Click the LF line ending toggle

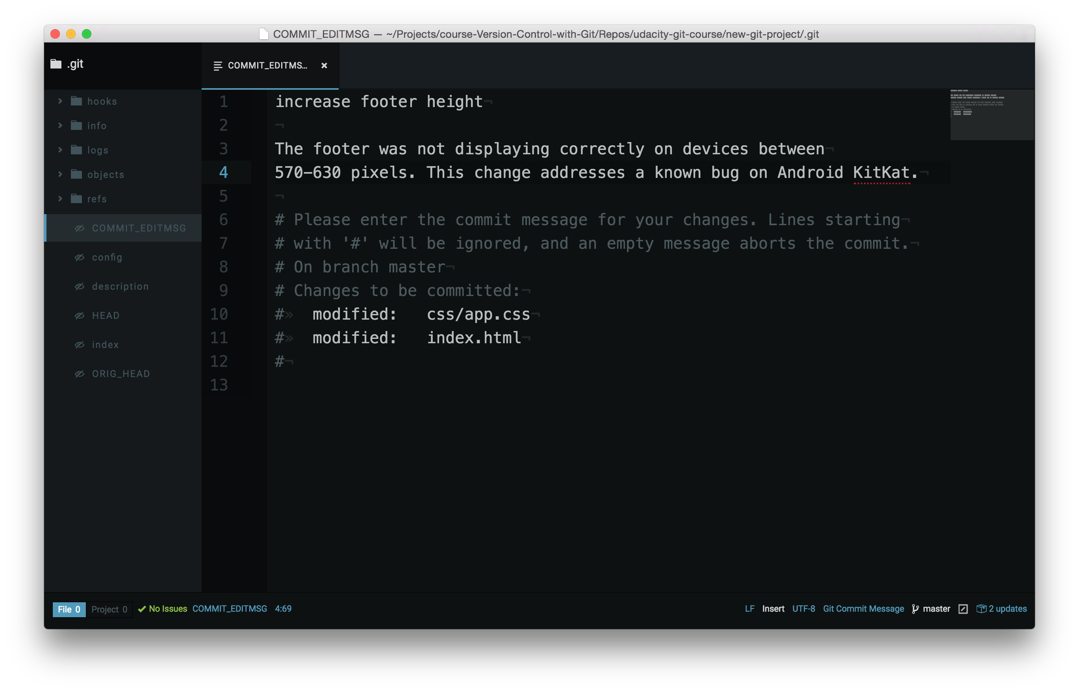point(748,609)
